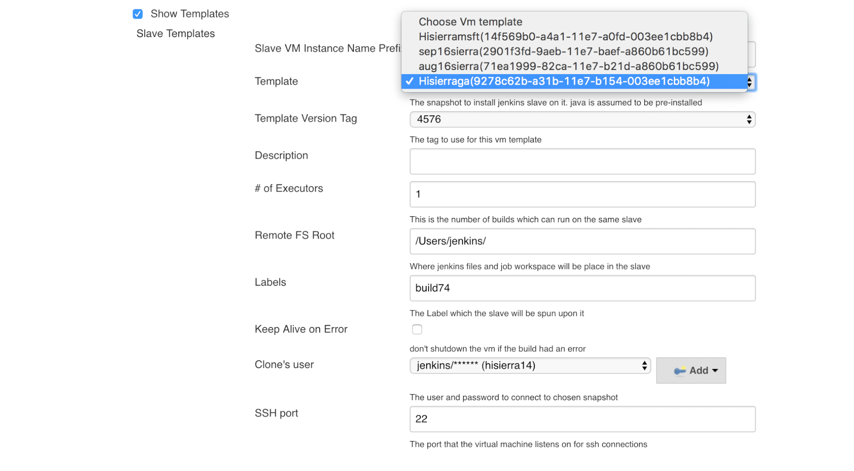This screenshot has height=471, width=854.
Task: Click the Template dropdown stepper arrow
Action: (750, 82)
